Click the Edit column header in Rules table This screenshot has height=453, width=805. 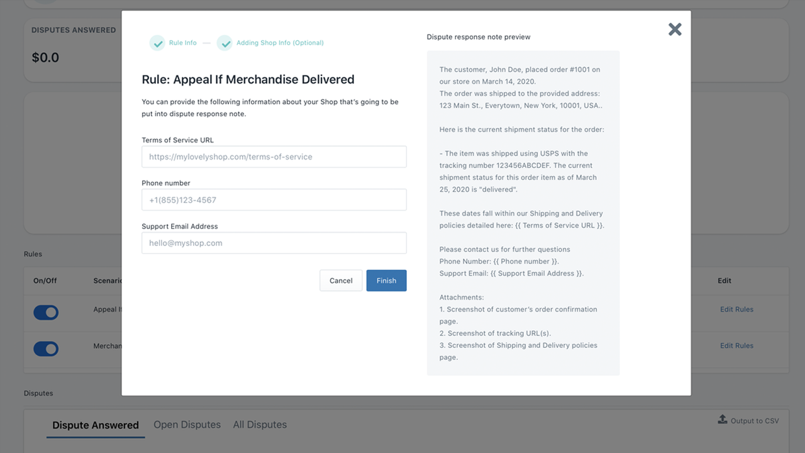click(x=724, y=280)
